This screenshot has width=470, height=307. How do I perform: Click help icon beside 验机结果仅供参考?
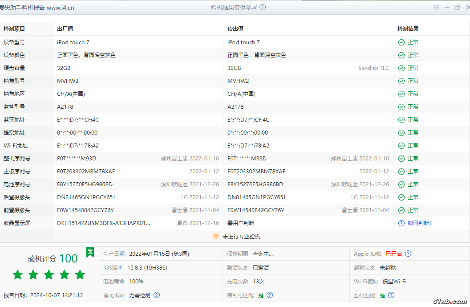pos(263,8)
